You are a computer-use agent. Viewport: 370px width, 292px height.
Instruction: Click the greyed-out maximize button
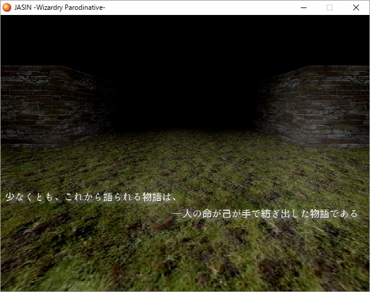[x=330, y=7]
